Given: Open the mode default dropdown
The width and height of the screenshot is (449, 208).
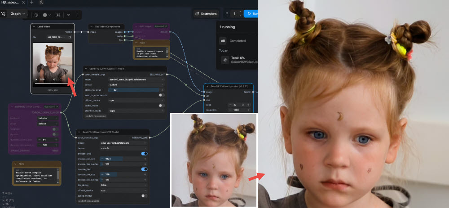Looking at the screenshot, I should pos(48,124).
